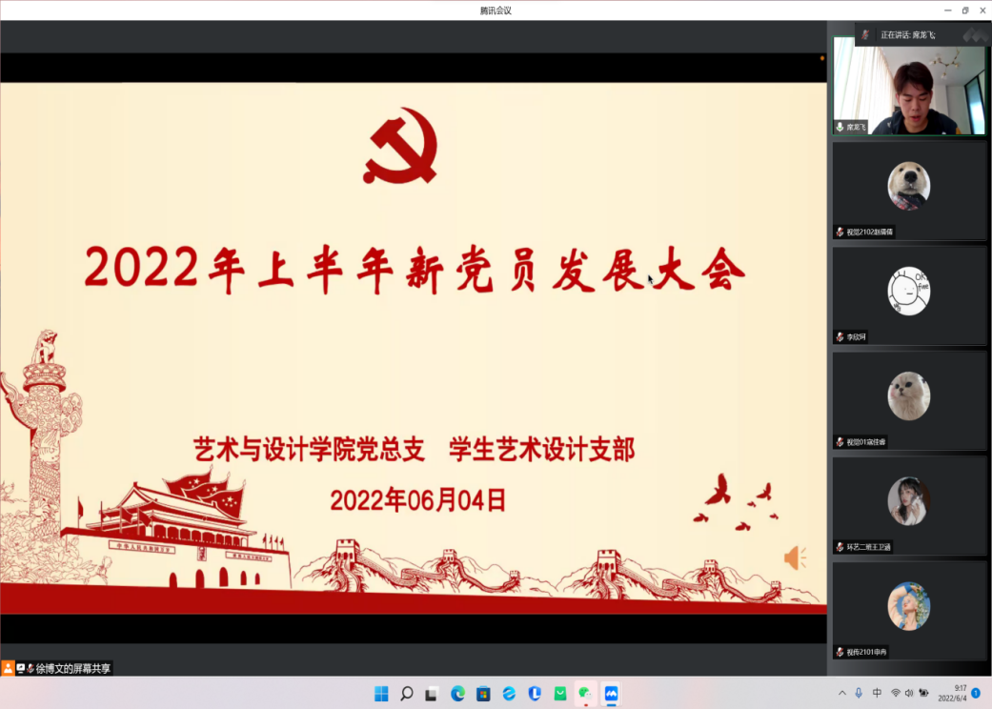Open Microsoft Store from the taskbar

(x=483, y=694)
